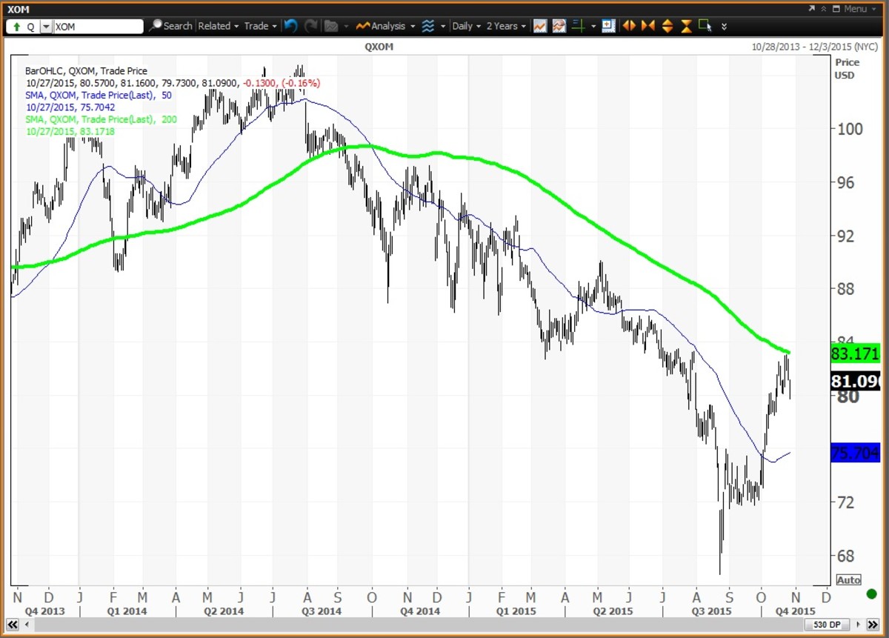Click the BarOHLC, QXOM legend line
Viewport: 889px width, 638px height.
tap(86, 71)
